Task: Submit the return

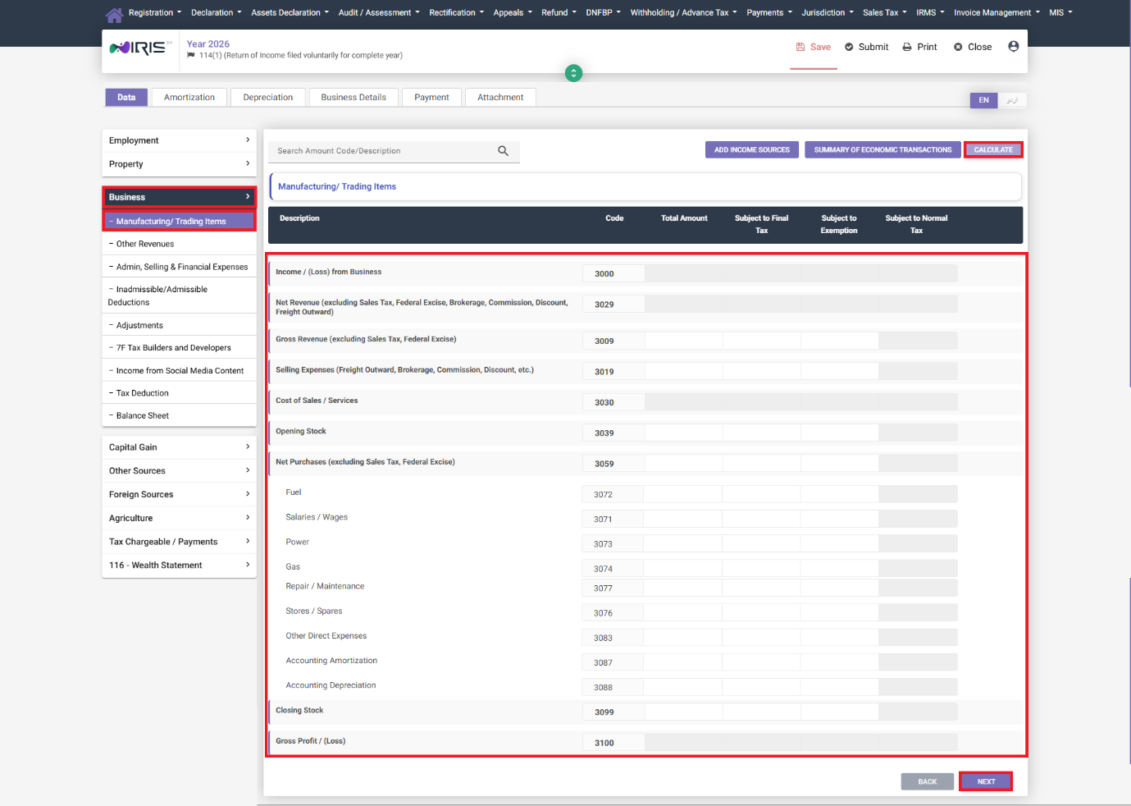Action: point(867,47)
